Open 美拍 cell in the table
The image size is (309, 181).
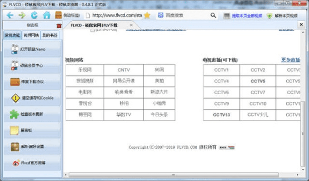click(159, 81)
